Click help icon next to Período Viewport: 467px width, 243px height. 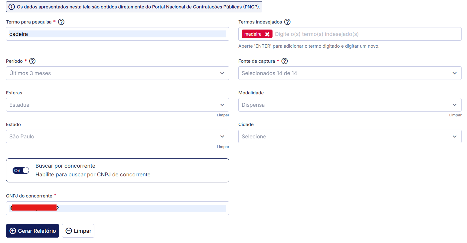click(x=32, y=61)
